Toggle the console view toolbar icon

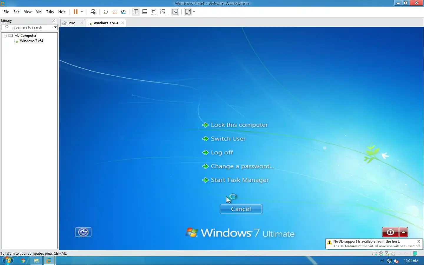[x=175, y=12]
